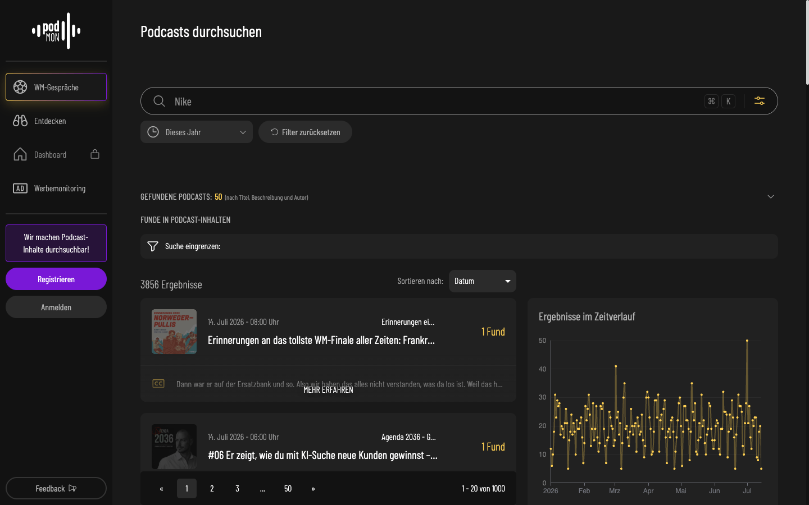Open the search filter settings sliders icon
This screenshot has height=505, width=809.
760,101
